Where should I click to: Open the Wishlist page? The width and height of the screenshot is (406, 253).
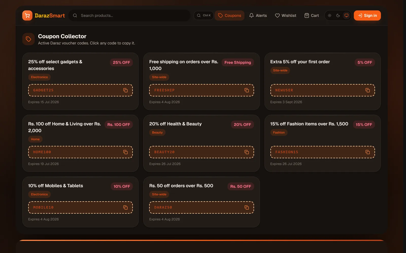(x=285, y=15)
